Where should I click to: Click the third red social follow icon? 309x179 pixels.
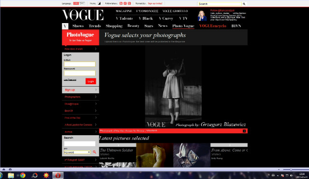click(x=129, y=3)
